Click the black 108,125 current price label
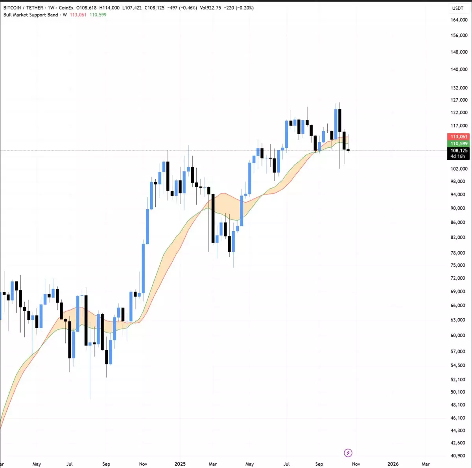Image resolution: width=472 pixels, height=468 pixels. click(459, 150)
